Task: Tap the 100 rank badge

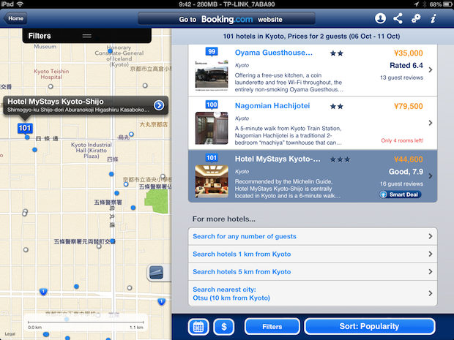Action: point(212,105)
